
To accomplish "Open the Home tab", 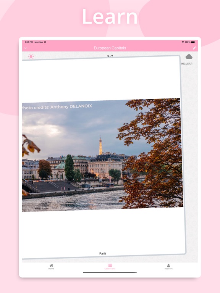I will [x=51, y=267].
